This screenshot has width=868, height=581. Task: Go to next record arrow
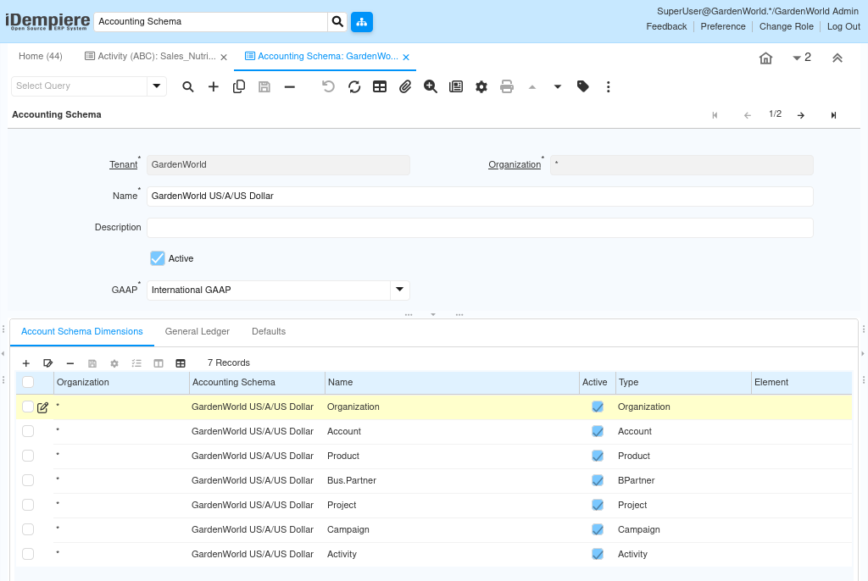click(800, 115)
